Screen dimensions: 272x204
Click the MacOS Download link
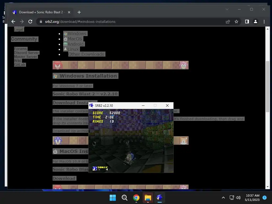click(64, 178)
